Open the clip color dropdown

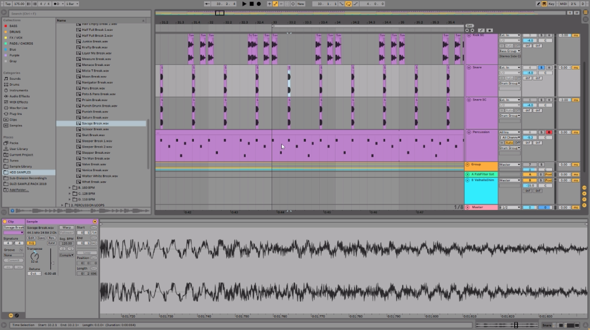point(13,233)
